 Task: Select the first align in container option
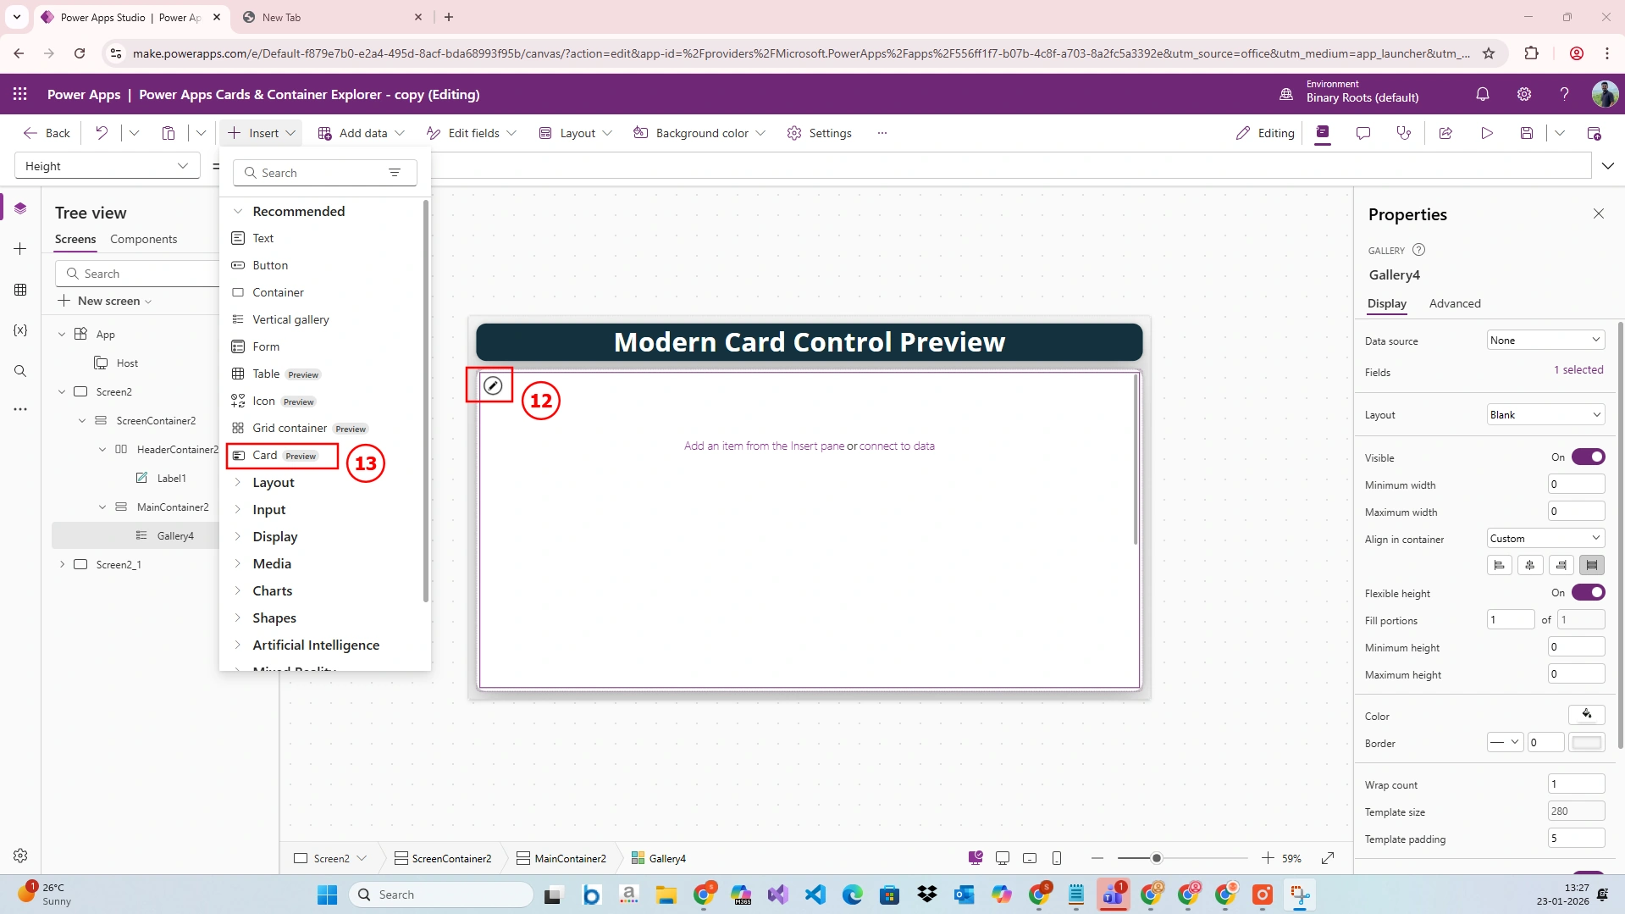pos(1499,565)
